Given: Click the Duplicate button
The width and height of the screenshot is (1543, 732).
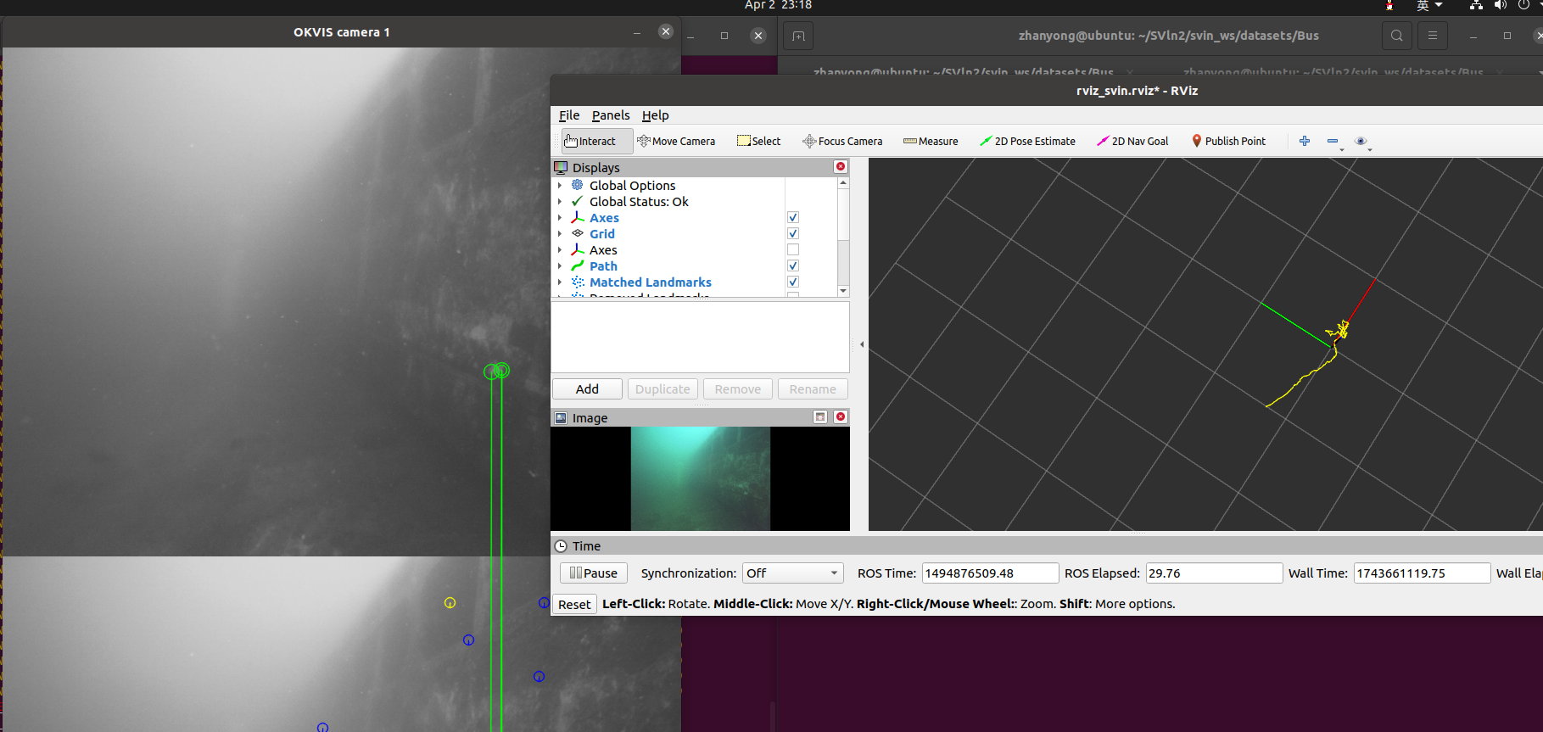Looking at the screenshot, I should pyautogui.click(x=662, y=389).
